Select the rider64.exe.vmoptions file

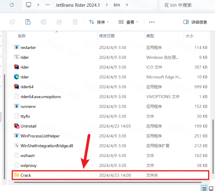pyautogui.click(x=41, y=97)
